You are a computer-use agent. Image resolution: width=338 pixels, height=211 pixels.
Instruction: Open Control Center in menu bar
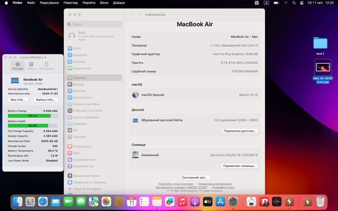click(302, 3)
